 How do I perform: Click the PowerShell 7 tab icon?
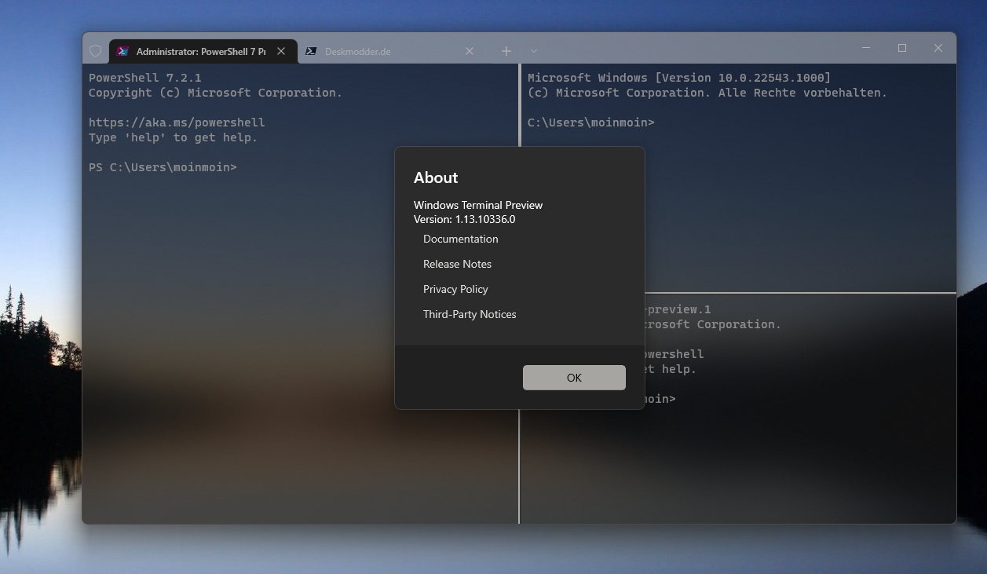122,51
